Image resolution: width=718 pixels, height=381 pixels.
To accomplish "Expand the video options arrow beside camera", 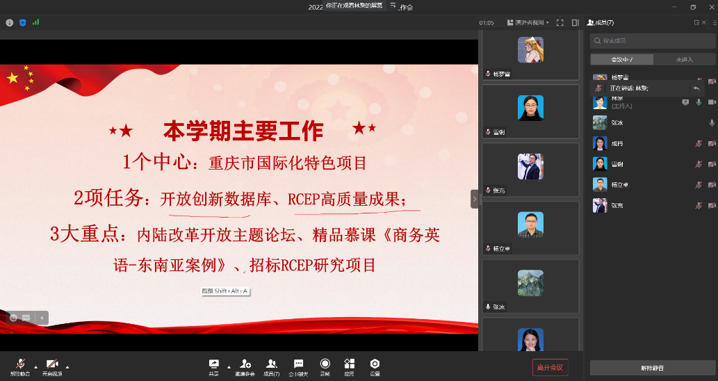I will (67, 366).
